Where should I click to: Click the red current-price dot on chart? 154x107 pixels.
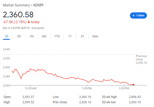pos(133,85)
